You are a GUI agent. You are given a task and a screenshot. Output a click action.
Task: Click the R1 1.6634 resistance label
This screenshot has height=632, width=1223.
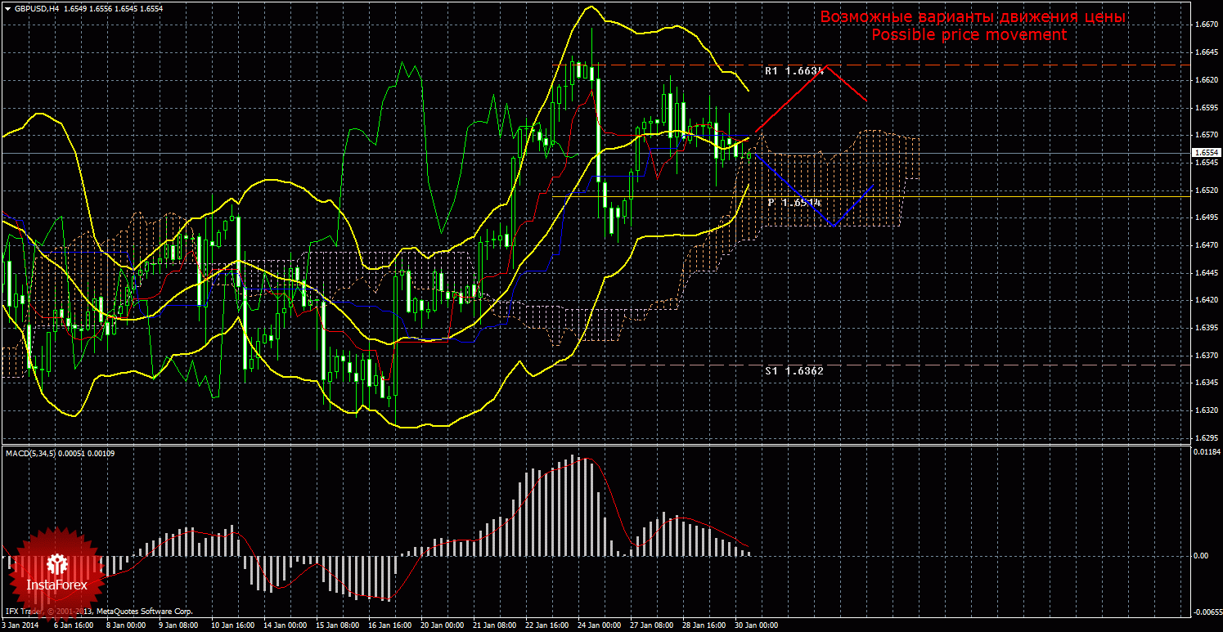[x=794, y=71]
